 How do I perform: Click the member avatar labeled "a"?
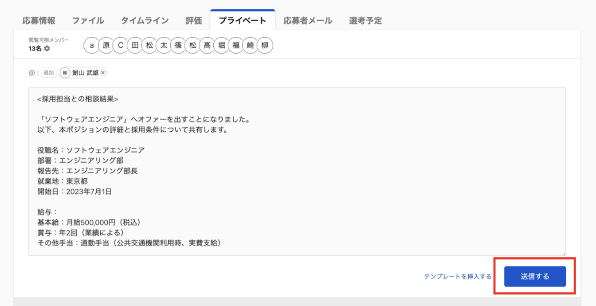click(91, 45)
